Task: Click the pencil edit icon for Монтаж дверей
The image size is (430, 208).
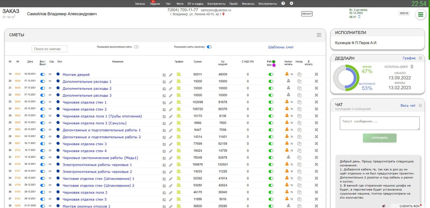Action: tap(171, 75)
